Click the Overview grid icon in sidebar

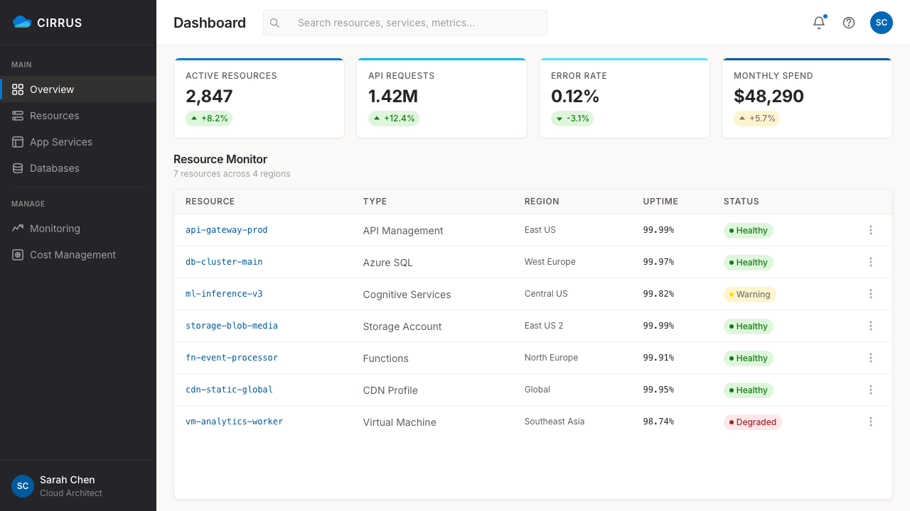[x=18, y=89]
